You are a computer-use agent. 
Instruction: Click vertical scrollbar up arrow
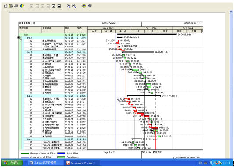point(231,12)
